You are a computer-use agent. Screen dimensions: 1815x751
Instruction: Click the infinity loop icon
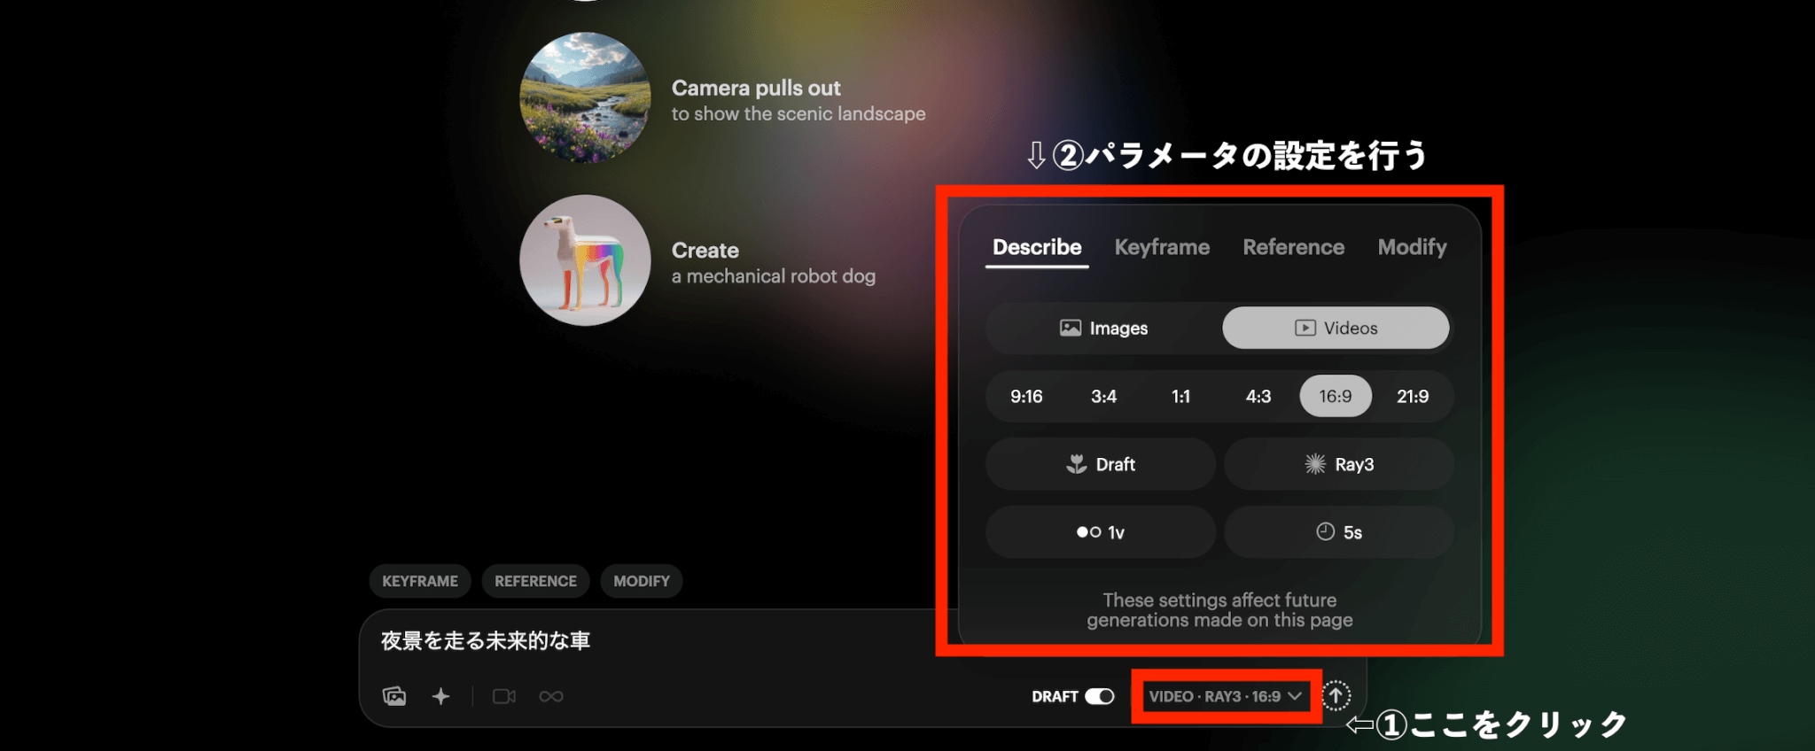pyautogui.click(x=551, y=696)
